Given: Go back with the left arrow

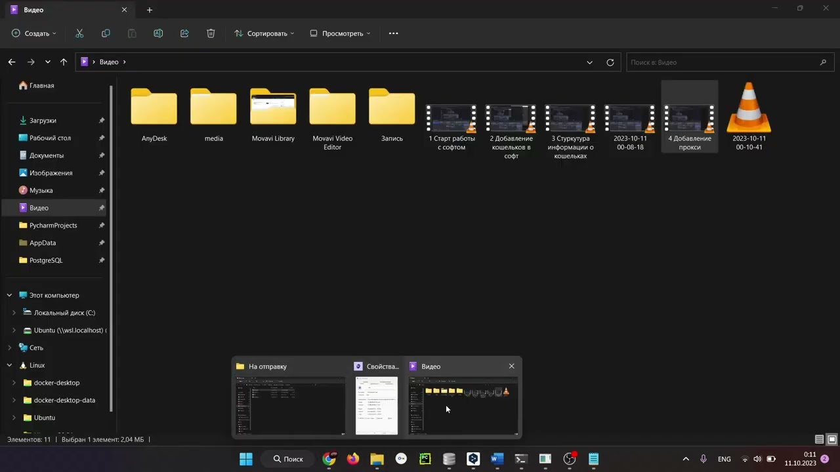Looking at the screenshot, I should pyautogui.click(x=12, y=62).
